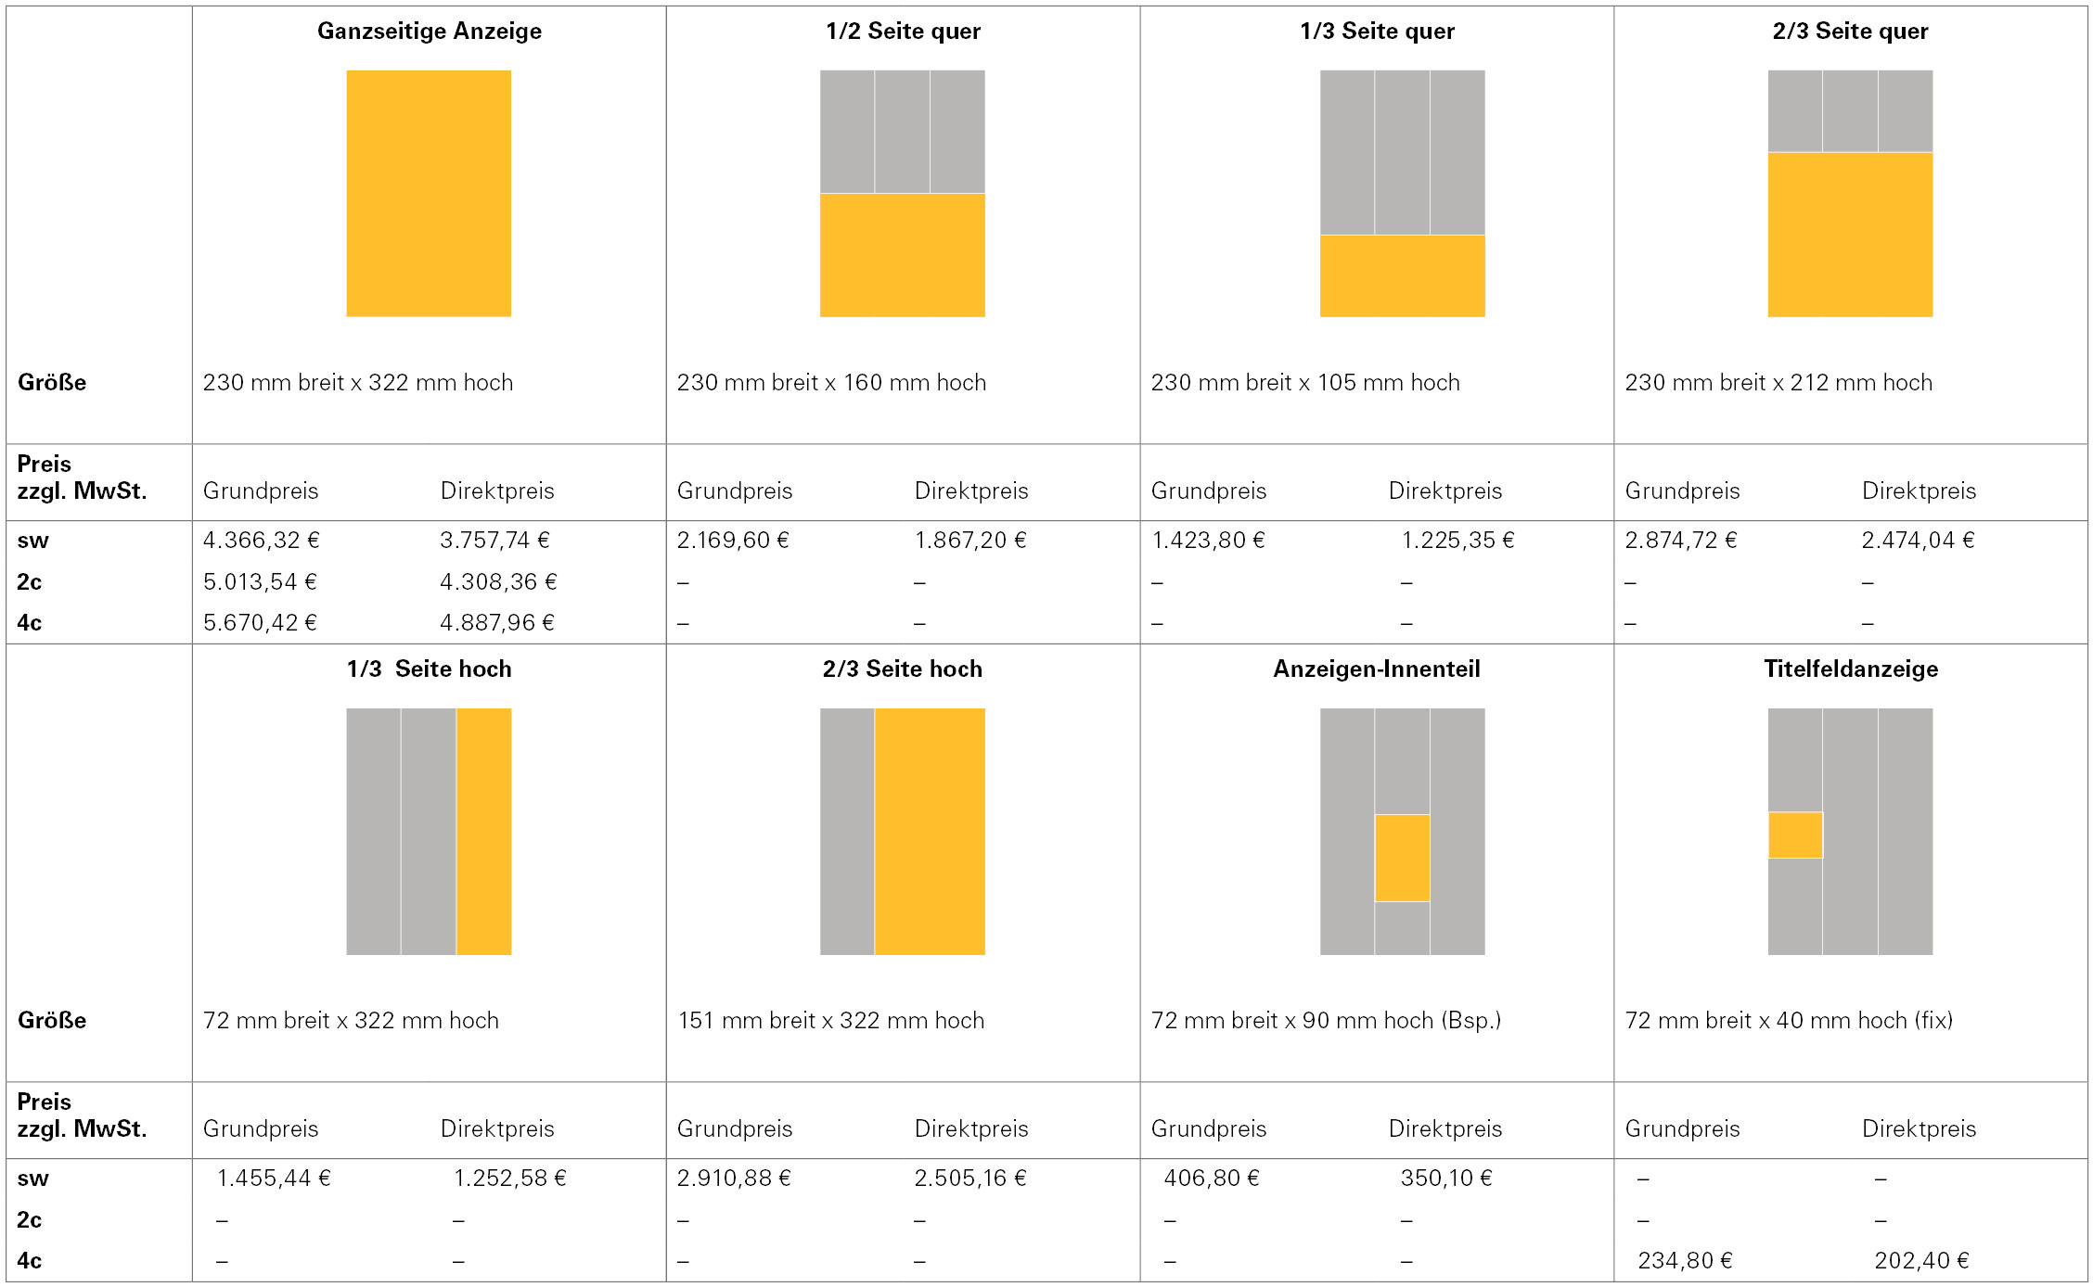Viewport: 2093px width, 1287px height.
Task: Click the 1/3 Seite hoch layout diagram
Action: click(429, 832)
